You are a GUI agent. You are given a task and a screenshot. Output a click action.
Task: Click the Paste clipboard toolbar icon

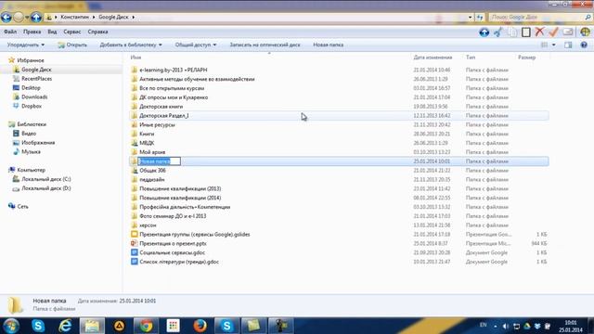tap(526, 32)
